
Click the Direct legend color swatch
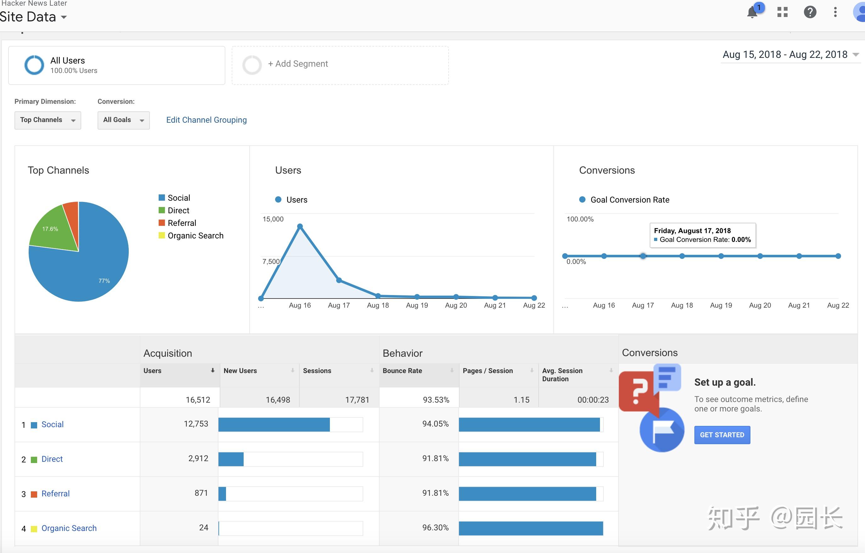click(x=162, y=210)
